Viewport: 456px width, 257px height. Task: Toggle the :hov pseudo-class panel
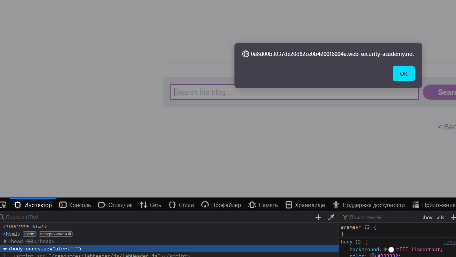point(427,217)
